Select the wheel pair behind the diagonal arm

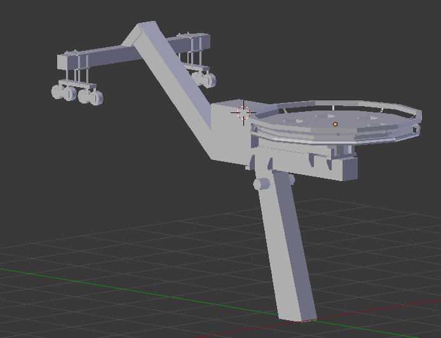click(x=204, y=79)
